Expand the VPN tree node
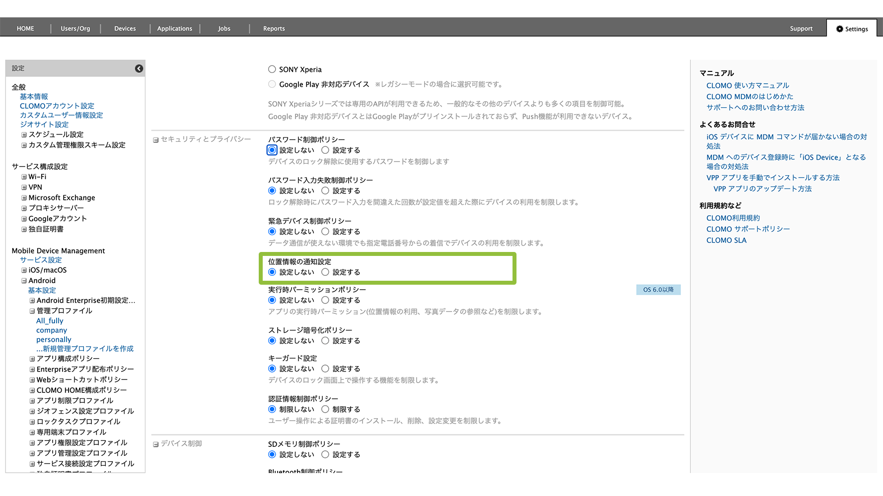Viewport: 883px width, 496px height. 24,187
